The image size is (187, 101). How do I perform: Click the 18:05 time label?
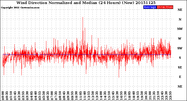point(129,96)
